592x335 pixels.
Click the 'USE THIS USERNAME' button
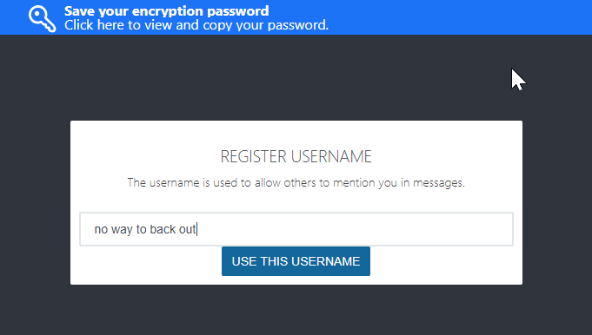tap(296, 261)
